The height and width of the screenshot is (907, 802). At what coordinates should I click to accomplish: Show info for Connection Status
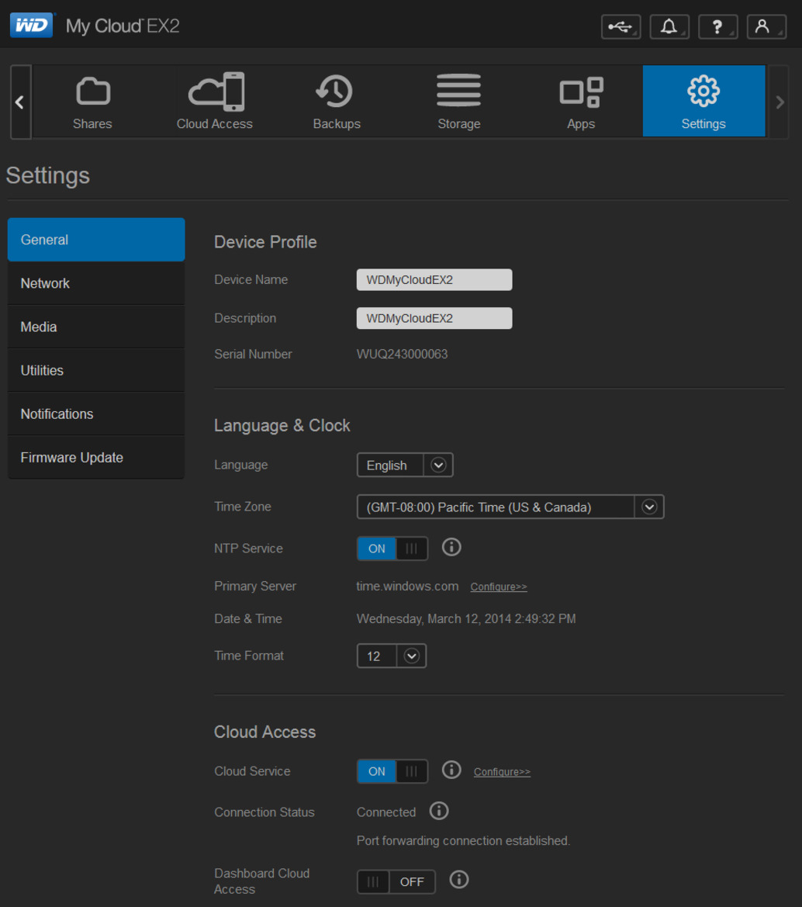pyautogui.click(x=440, y=811)
